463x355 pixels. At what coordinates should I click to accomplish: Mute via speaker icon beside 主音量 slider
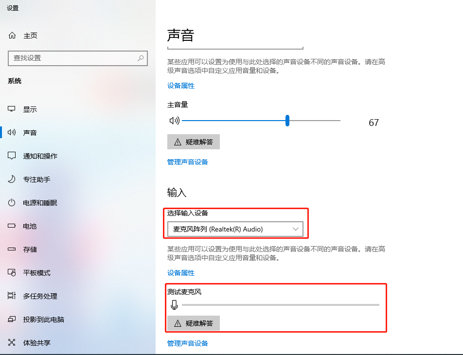[x=174, y=121]
